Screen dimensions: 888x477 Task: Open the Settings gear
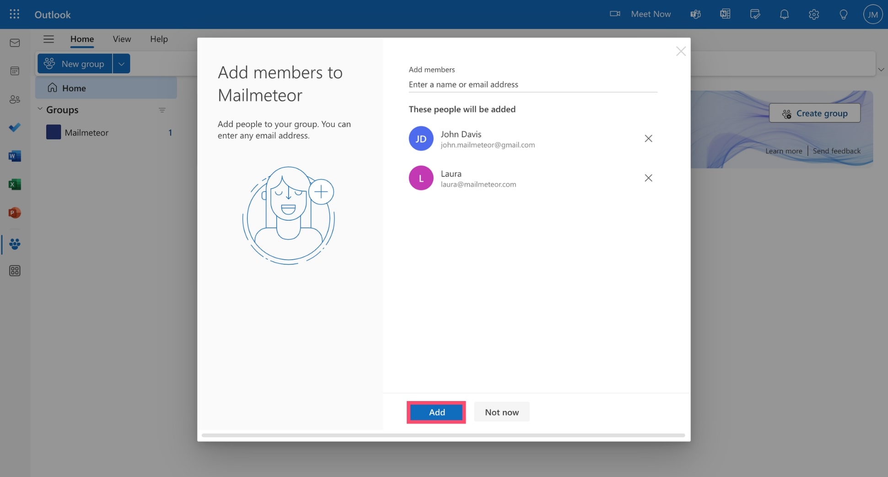click(x=813, y=14)
